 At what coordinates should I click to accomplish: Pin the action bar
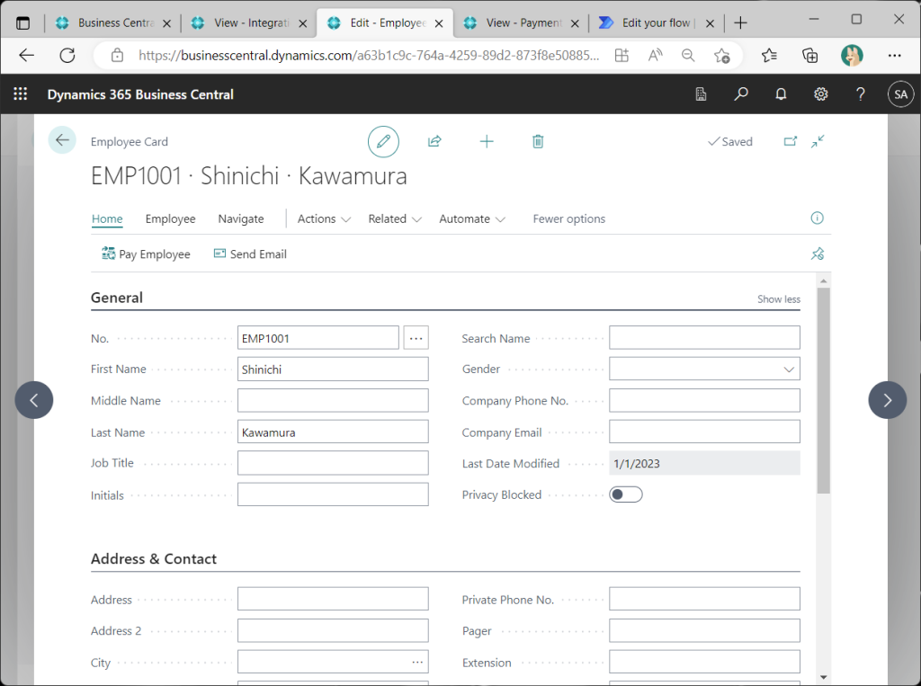(818, 254)
